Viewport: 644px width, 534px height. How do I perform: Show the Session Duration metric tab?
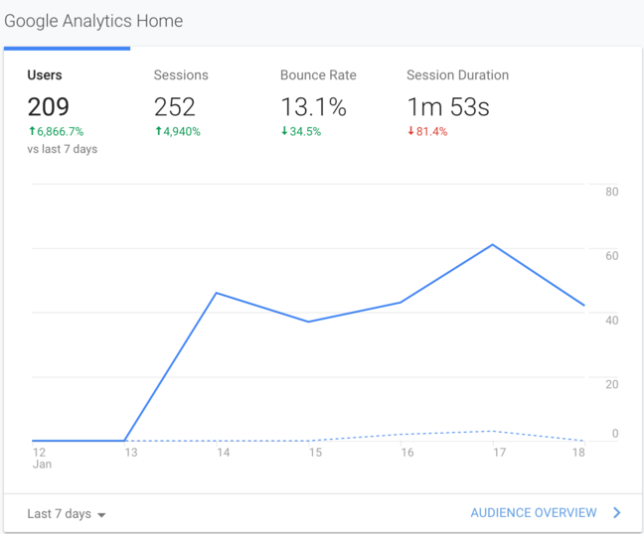457,75
